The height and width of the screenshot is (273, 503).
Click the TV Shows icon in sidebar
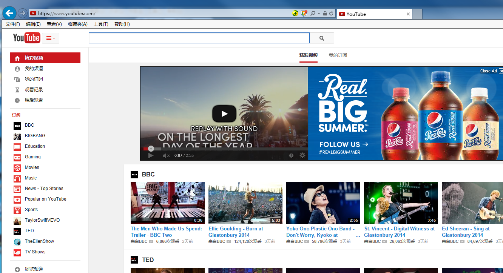17,252
